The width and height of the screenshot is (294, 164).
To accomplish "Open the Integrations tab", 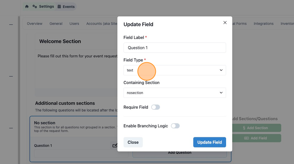I will click(x=264, y=24).
